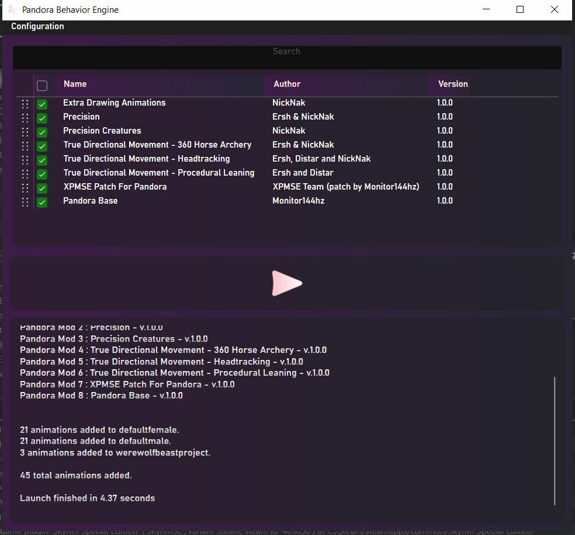
Task: Uncheck the Precision mod checkbox
Action: tap(42, 118)
